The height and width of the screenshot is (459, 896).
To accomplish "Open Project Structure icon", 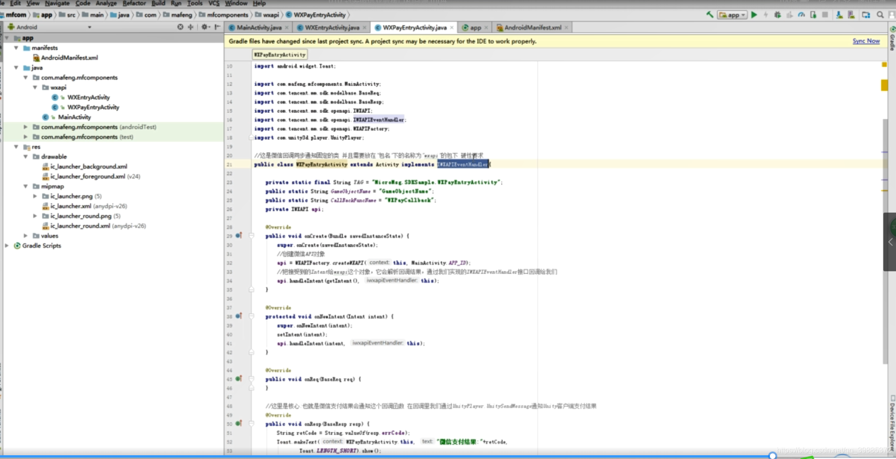I will coord(866,15).
